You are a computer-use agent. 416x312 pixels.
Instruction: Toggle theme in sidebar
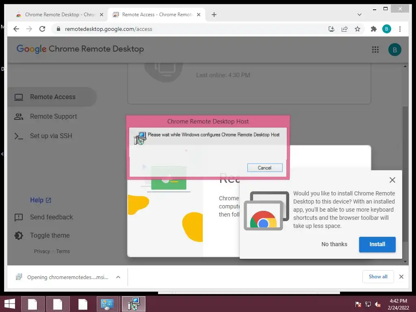42,235
